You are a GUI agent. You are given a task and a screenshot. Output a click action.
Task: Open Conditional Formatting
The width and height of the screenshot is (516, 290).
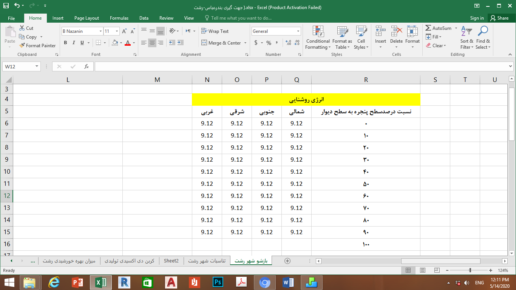(318, 38)
